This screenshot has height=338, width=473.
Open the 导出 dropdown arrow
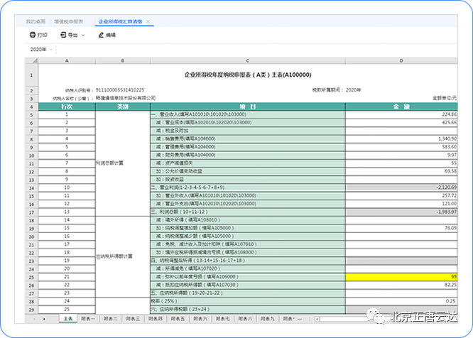(x=83, y=36)
